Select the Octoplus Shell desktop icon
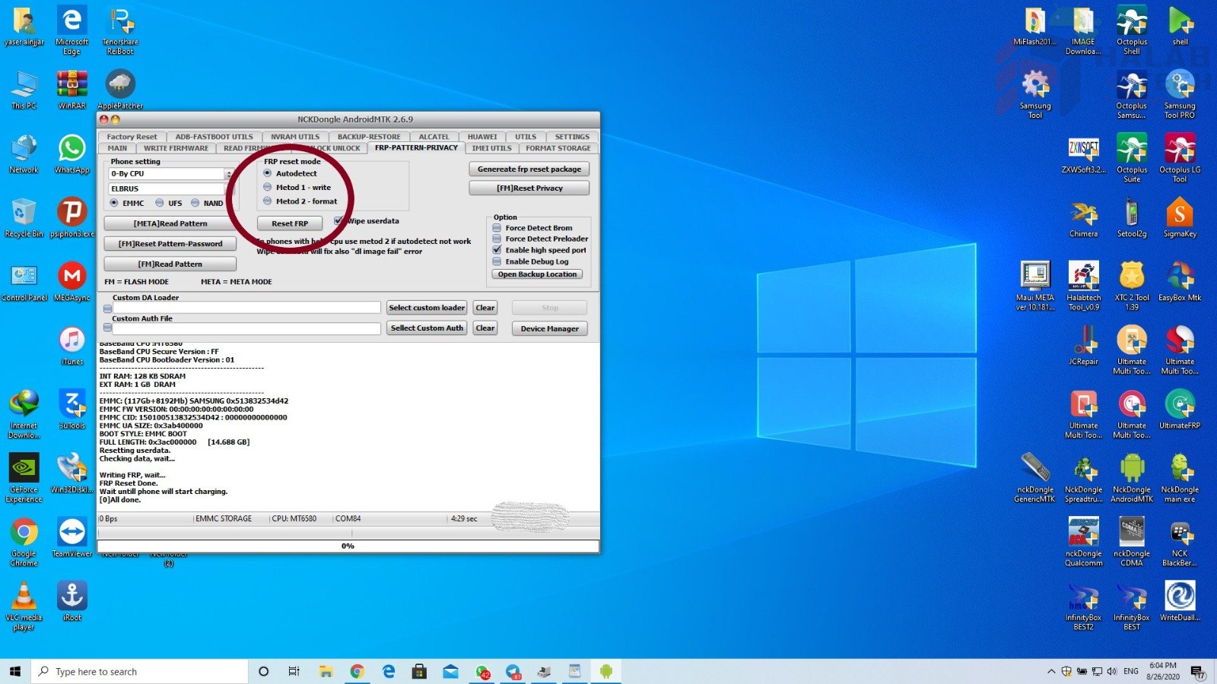The image size is (1217, 684). [x=1132, y=30]
